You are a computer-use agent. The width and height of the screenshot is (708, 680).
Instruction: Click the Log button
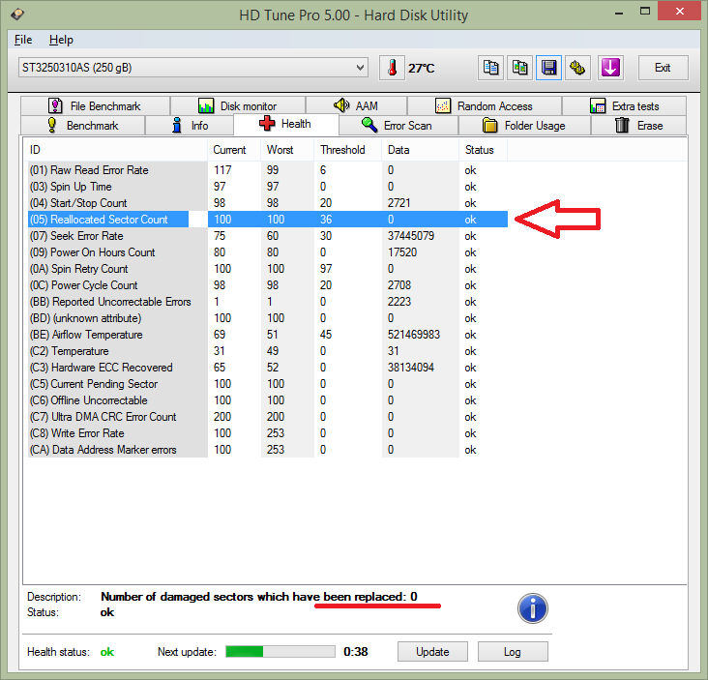click(513, 652)
